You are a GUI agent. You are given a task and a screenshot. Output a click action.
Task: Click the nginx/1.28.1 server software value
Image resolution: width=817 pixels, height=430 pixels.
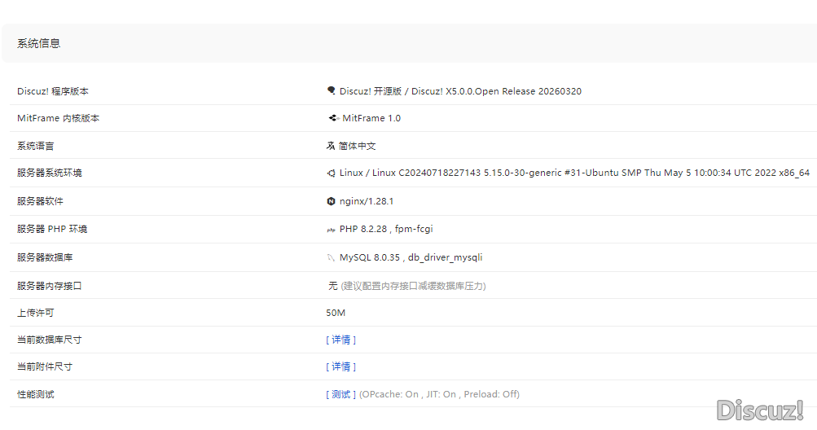(x=367, y=201)
